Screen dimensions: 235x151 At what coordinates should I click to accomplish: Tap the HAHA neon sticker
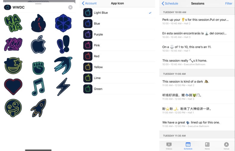13,23
